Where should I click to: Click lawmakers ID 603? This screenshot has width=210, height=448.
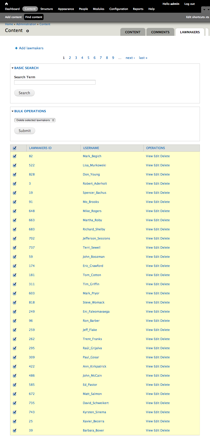[32, 293]
